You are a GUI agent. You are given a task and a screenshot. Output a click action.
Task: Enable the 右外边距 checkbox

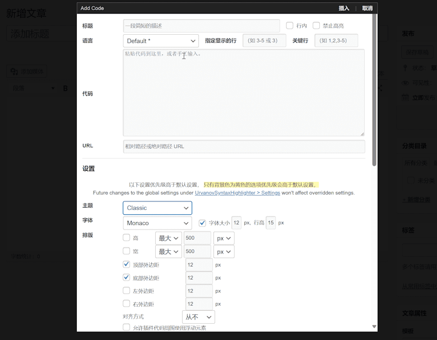coord(126,304)
